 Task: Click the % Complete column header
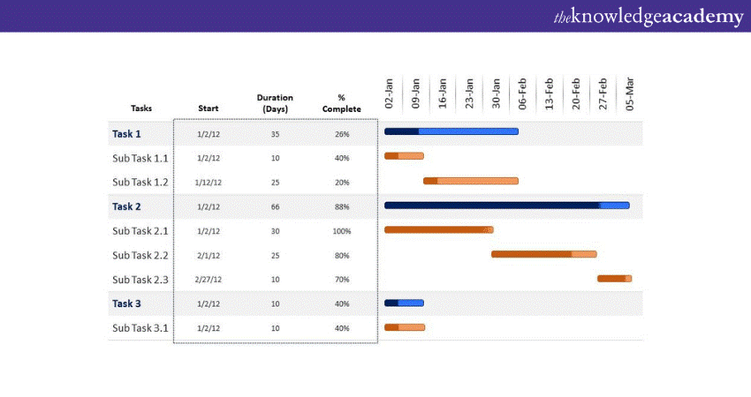341,103
